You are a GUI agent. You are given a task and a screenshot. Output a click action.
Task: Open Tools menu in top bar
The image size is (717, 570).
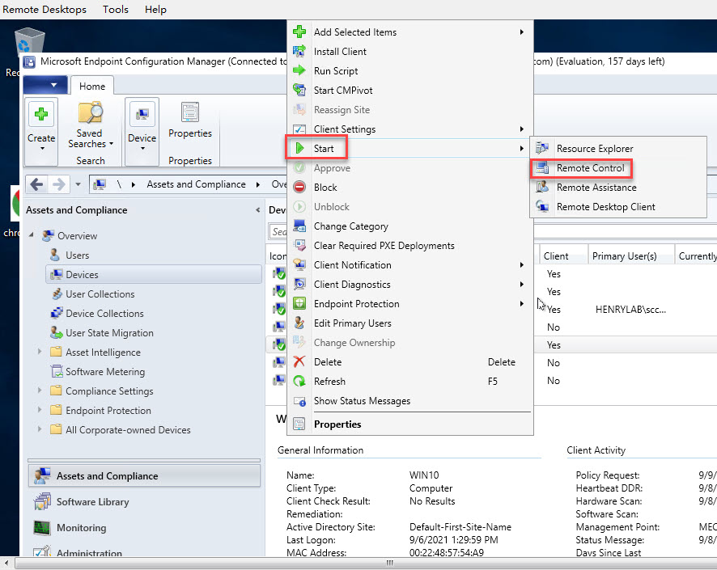point(116,10)
